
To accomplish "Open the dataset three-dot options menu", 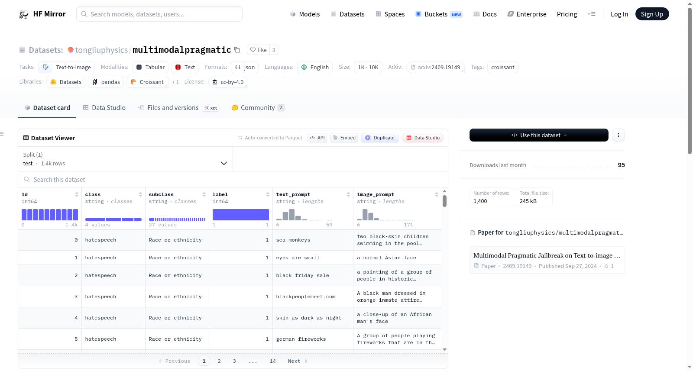I will coord(619,135).
